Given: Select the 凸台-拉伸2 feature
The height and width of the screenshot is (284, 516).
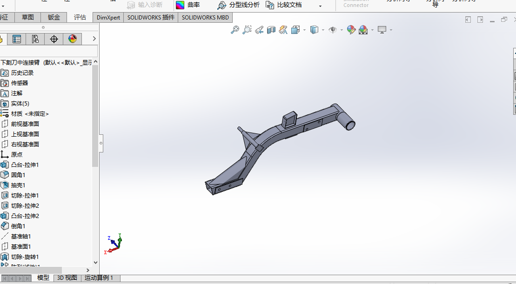Looking at the screenshot, I should [25, 216].
